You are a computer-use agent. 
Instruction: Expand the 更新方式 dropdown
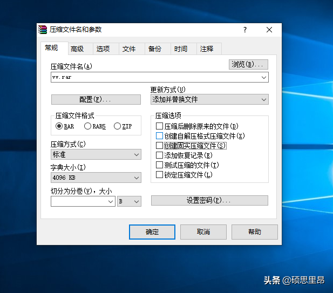(209, 99)
